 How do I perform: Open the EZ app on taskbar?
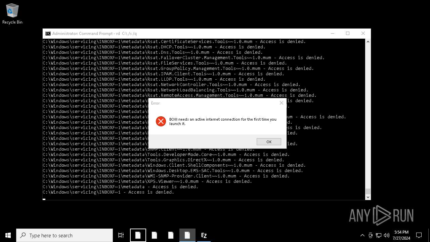pyautogui.click(x=204, y=235)
